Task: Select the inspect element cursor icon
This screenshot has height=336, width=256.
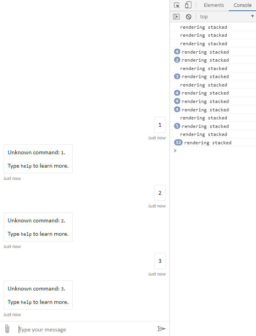Action: pos(176,5)
